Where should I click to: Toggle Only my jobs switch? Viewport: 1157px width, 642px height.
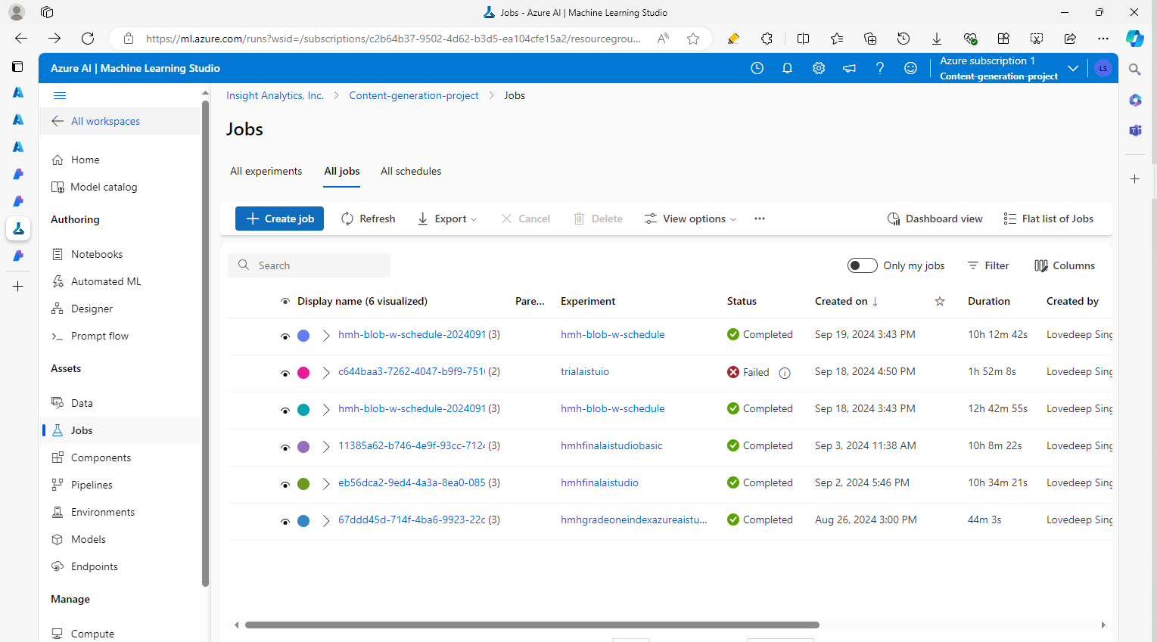point(863,265)
